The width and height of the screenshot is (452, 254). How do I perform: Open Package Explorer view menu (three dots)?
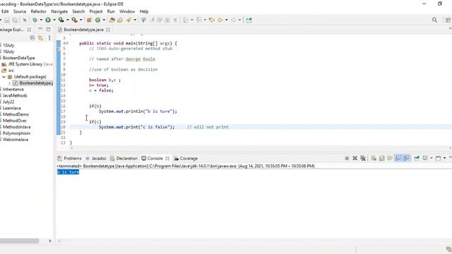click(49, 37)
